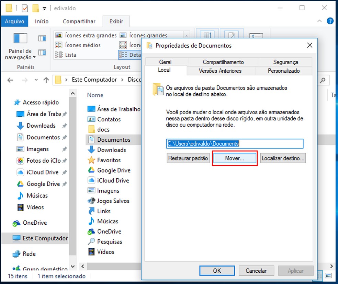Screen dimensions: 338x284
Task: Select Ícones grandes layout
Action: (x=144, y=35)
